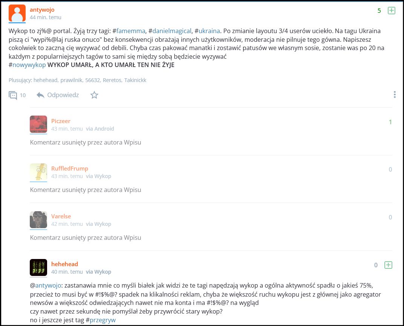Open hehehead's 3:33 clock avatar

pos(38,268)
